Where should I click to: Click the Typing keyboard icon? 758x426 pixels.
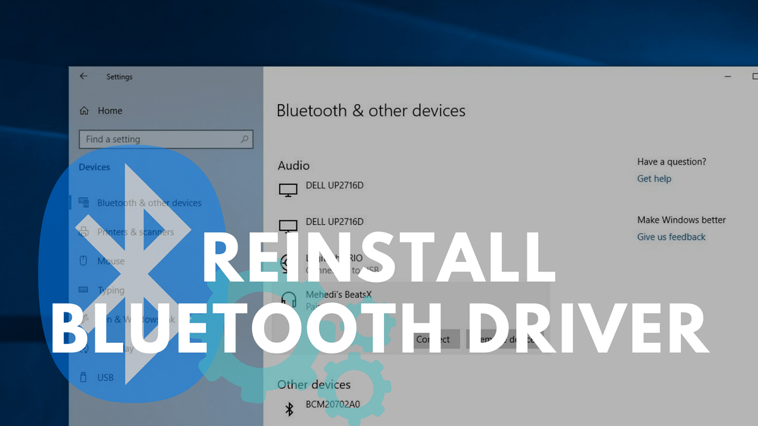(83, 290)
